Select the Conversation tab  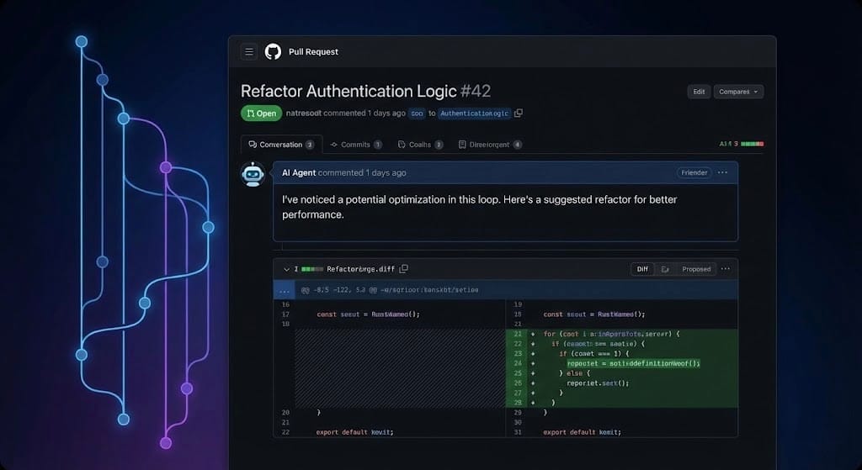[281, 145]
